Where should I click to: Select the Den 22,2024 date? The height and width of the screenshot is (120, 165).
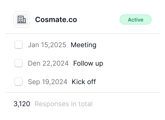[48, 63]
